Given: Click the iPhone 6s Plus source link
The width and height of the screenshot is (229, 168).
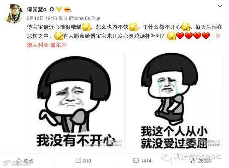Looking at the screenshot, I should pos(85,18).
